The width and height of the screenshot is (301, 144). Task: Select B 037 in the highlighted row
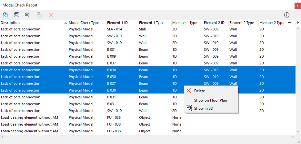(112, 83)
